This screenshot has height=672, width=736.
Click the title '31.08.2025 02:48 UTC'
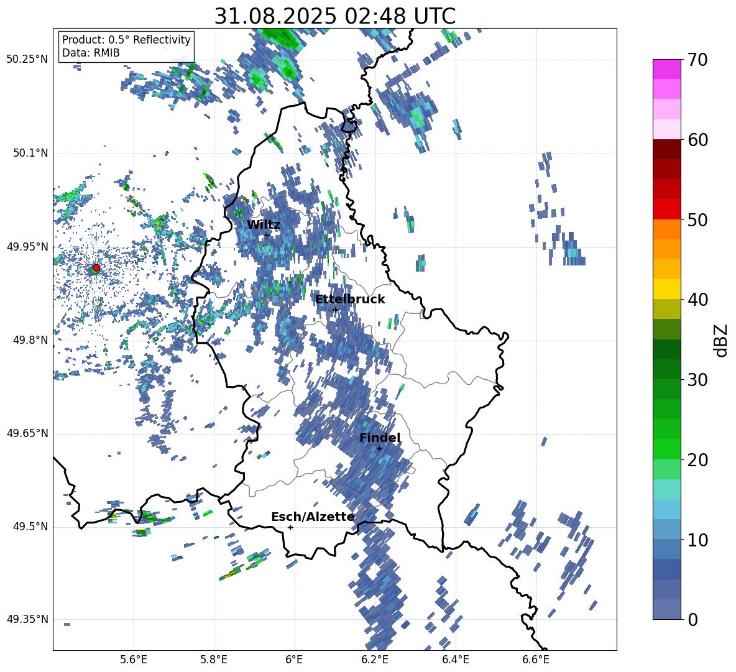click(x=334, y=16)
